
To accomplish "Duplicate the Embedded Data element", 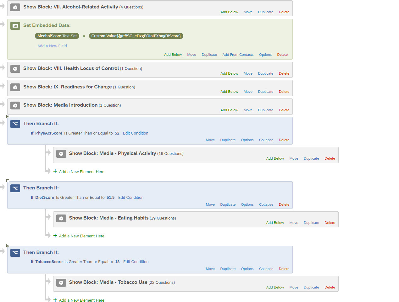I will tap(209, 55).
